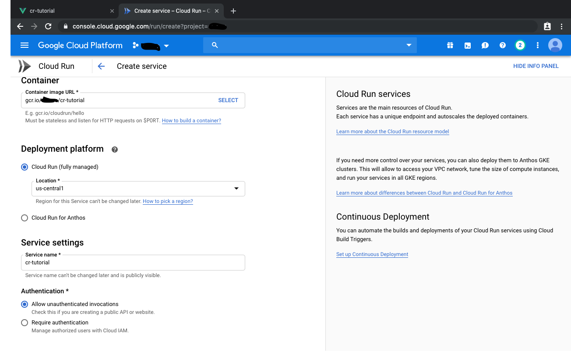Open the help question mark icon
Image resolution: width=571 pixels, height=363 pixels.
coord(503,45)
